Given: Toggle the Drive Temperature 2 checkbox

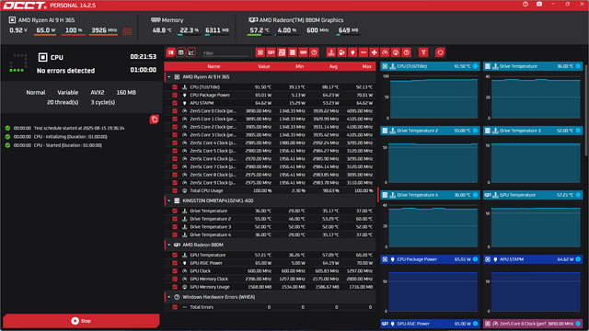Looking at the screenshot, I should (175, 219).
